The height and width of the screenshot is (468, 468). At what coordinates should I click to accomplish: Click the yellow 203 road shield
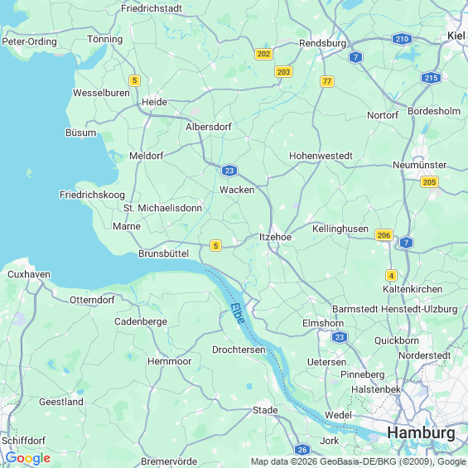pyautogui.click(x=283, y=71)
